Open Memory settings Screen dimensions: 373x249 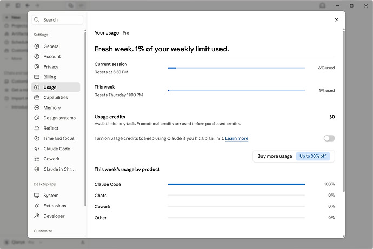click(56, 107)
